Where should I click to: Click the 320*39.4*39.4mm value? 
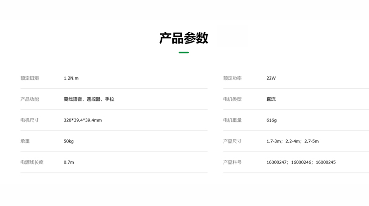tap(83, 121)
